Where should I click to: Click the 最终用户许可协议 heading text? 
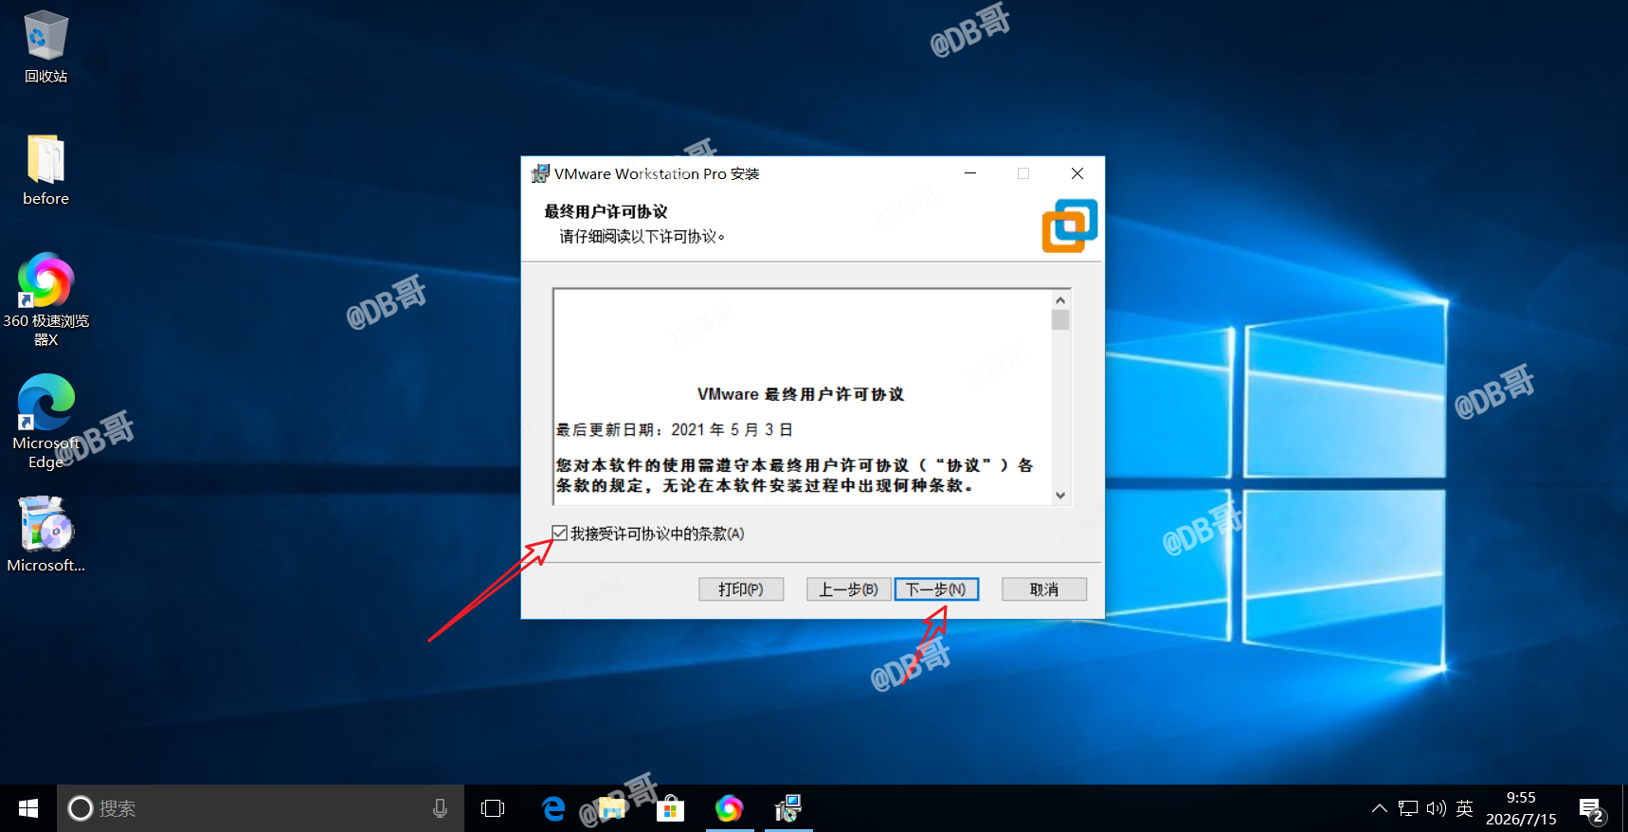pyautogui.click(x=606, y=211)
